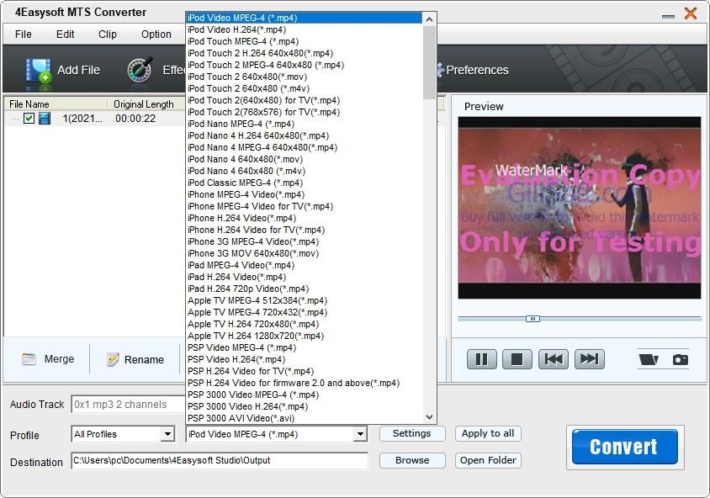Pause the preview playback
This screenshot has height=498, width=710.
coord(481,359)
